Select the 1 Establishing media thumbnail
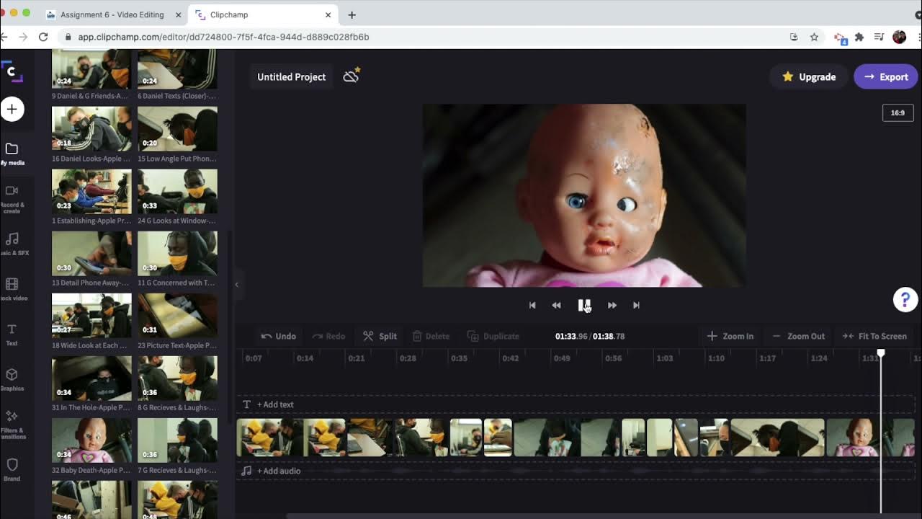 [91, 190]
